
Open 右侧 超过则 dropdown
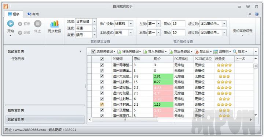tap(224, 32)
